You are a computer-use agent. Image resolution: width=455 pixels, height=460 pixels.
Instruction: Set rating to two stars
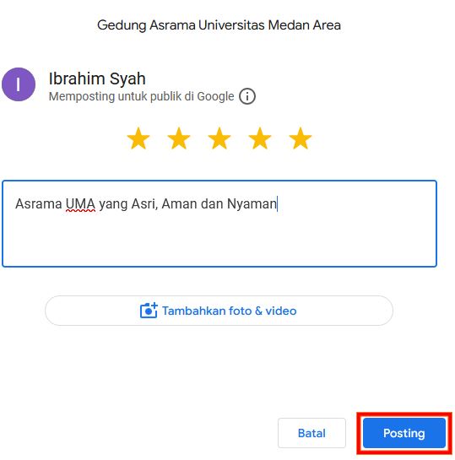pyautogui.click(x=179, y=138)
